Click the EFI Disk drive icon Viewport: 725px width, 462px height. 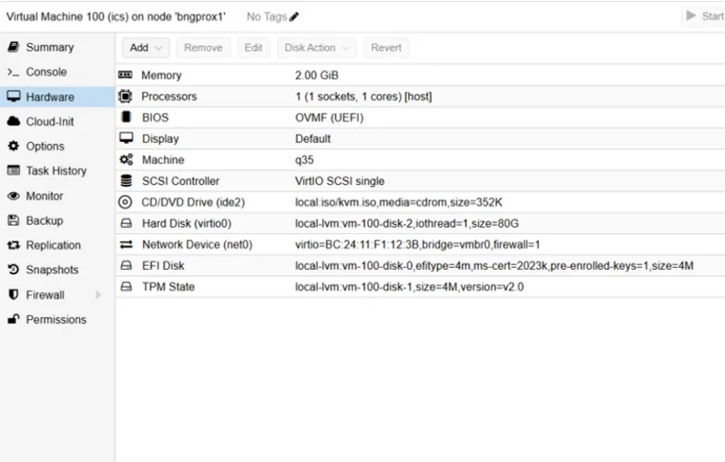[126, 265]
